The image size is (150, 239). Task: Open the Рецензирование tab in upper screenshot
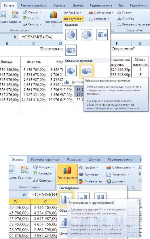coord(101,5)
